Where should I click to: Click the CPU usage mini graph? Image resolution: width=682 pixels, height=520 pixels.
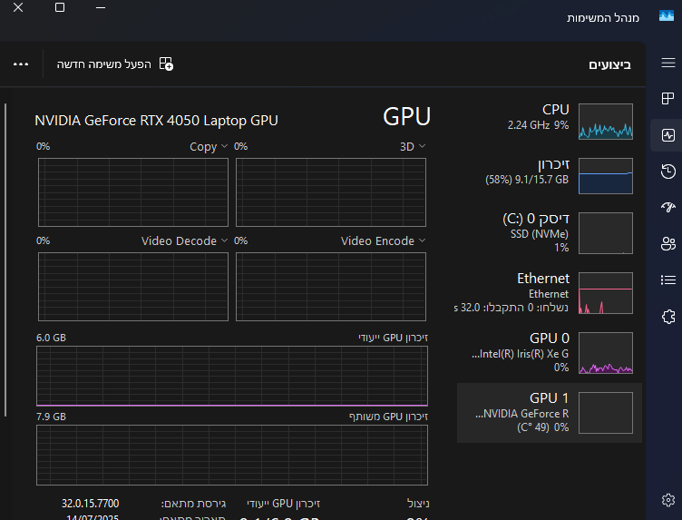coord(606,122)
